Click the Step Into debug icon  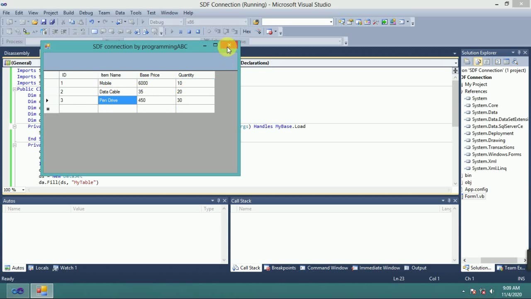coord(217,32)
